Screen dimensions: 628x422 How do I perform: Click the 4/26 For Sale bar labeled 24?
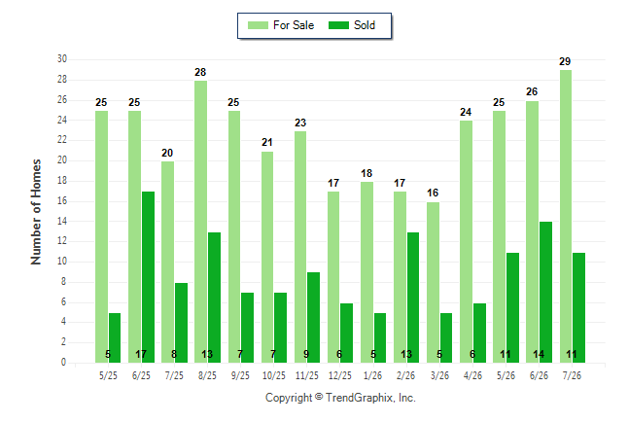point(467,242)
